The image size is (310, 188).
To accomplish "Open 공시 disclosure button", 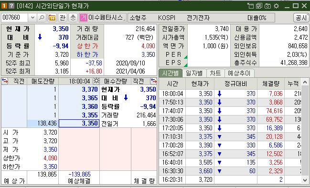I will [x=301, y=18].
